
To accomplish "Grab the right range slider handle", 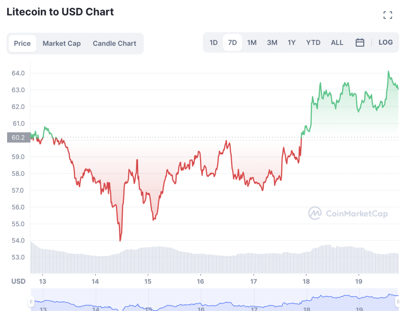I will 398,302.
